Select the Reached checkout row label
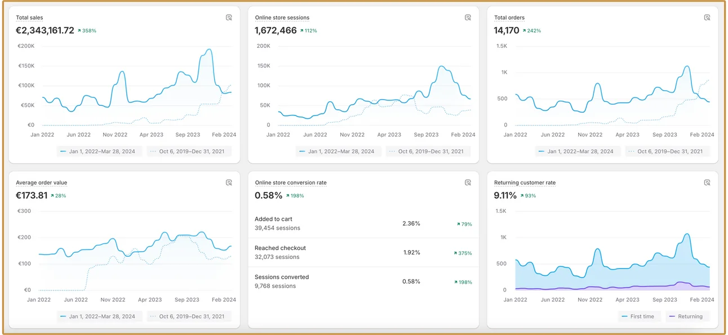This screenshot has height=335, width=728. coord(280,248)
